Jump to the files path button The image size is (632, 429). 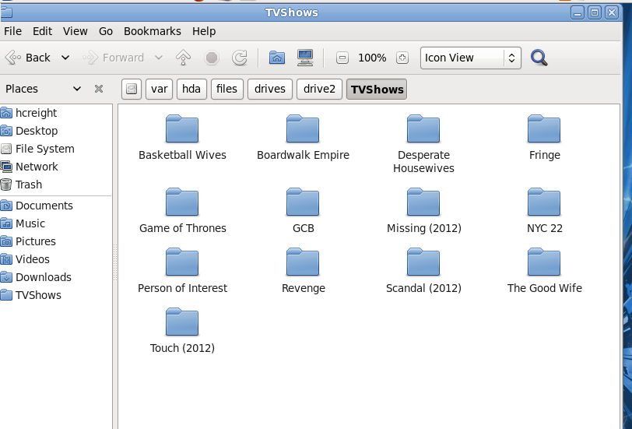(x=227, y=89)
